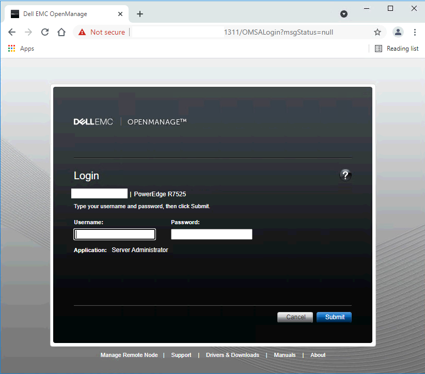Open a new browser tab
This screenshot has width=425, height=374.
(x=140, y=14)
